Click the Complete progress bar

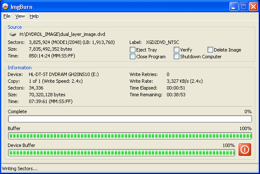click(x=130, y=119)
